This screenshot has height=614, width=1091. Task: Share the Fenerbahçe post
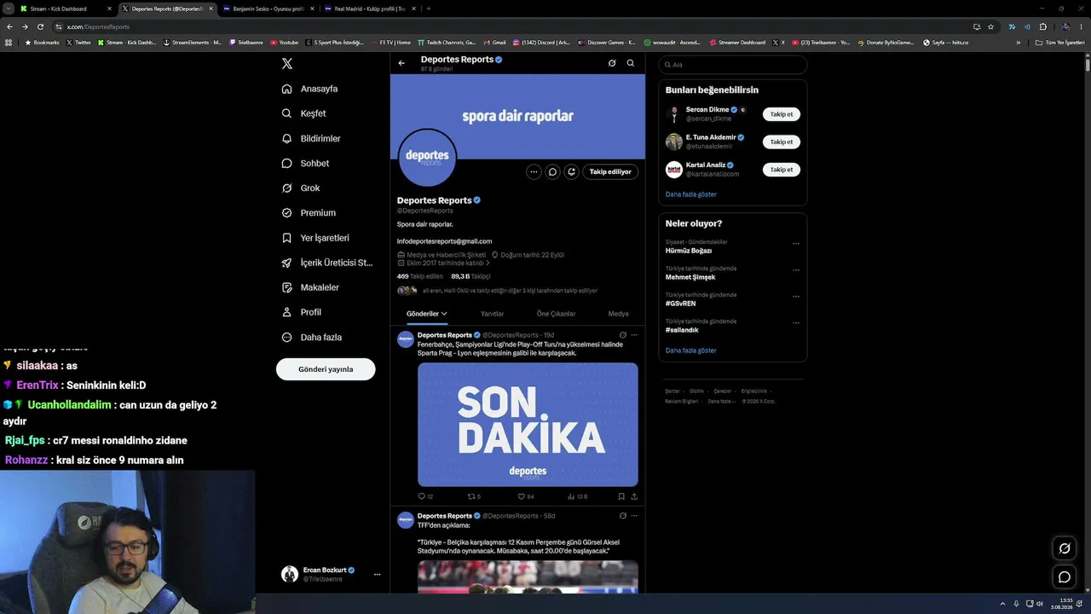click(x=634, y=496)
